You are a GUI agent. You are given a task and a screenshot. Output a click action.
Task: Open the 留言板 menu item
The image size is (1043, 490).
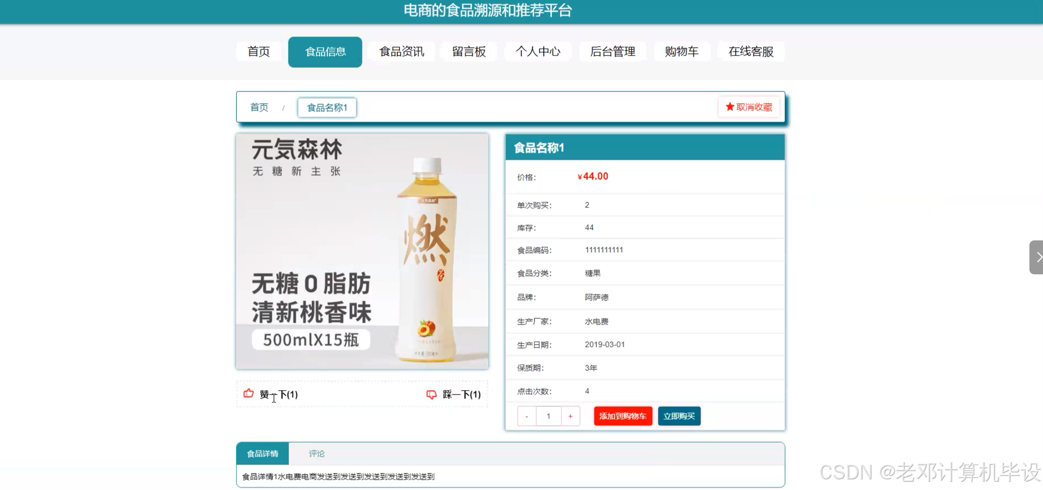point(469,51)
